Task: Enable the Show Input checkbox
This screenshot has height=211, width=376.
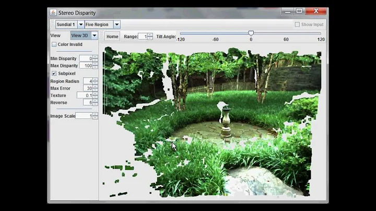Action: click(297, 25)
